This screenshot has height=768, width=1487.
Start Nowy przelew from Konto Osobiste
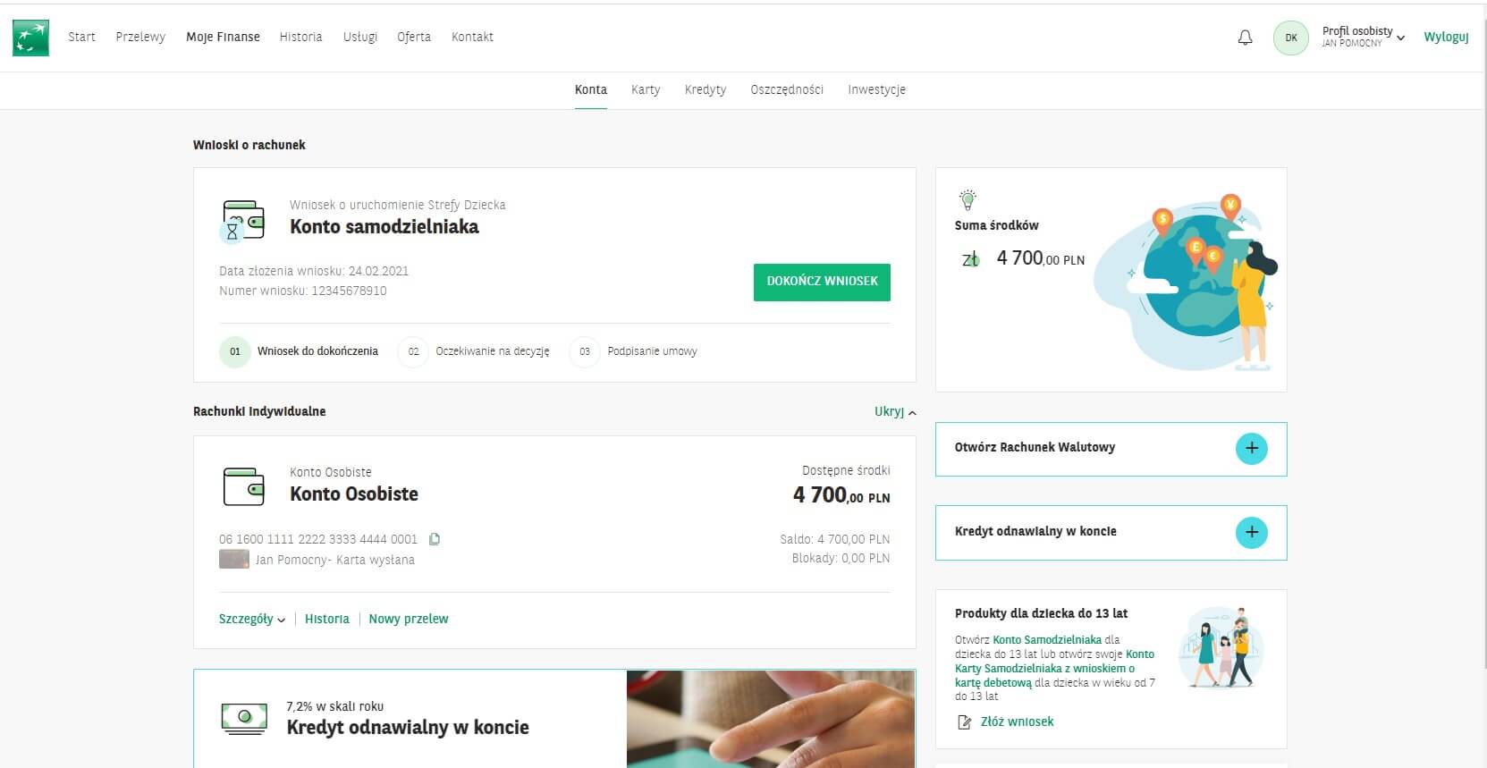tap(409, 619)
